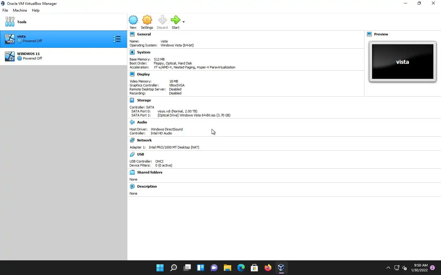The width and height of the screenshot is (441, 275).
Task: Click the VBoxSVGA graphics controller value
Action: (177, 85)
